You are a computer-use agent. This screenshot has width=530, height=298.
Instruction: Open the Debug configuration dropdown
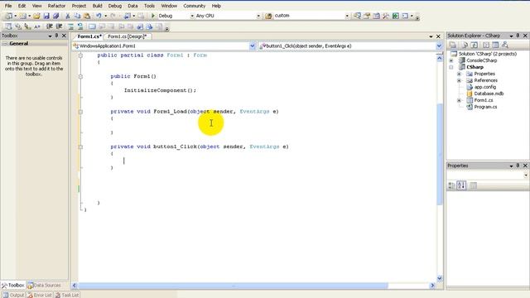tap(192, 16)
